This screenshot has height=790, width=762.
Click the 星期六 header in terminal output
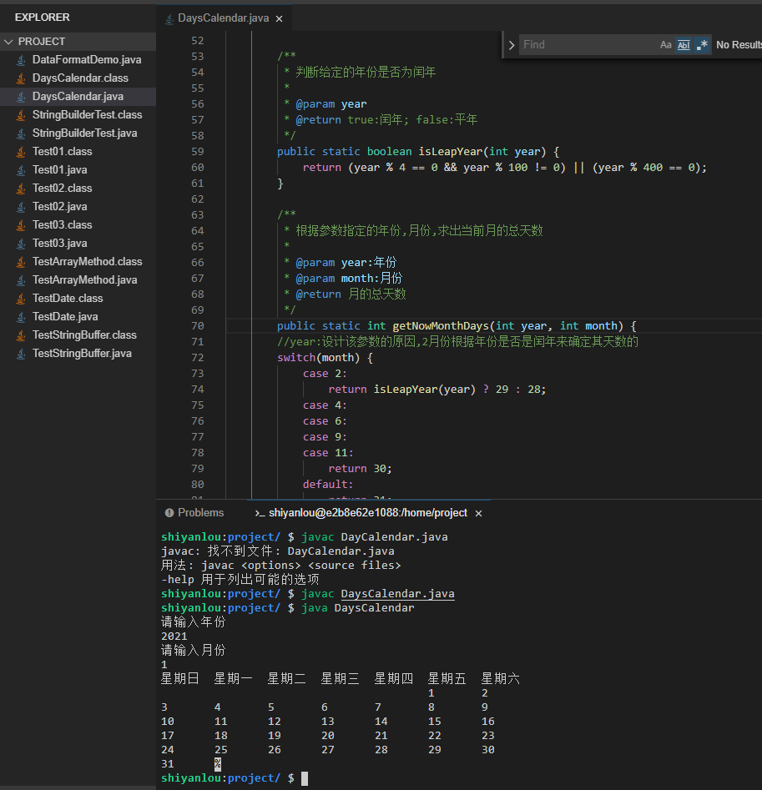501,679
